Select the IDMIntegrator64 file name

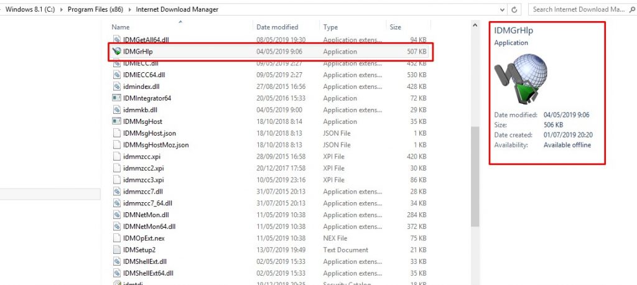[x=147, y=98]
